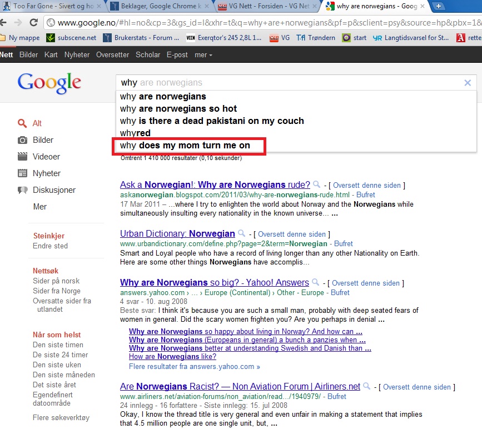Screen dimensions: 482x429
Task: Click 'Flere resultater fra answers.yahoo.com'
Action: (194, 367)
